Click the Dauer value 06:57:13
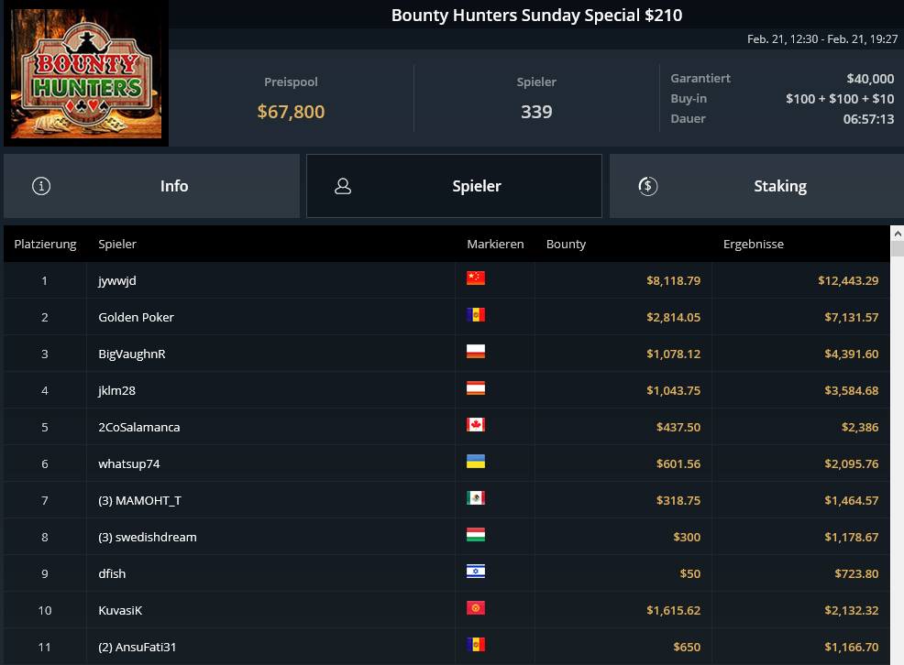Image resolution: width=904 pixels, height=665 pixels. coord(868,119)
